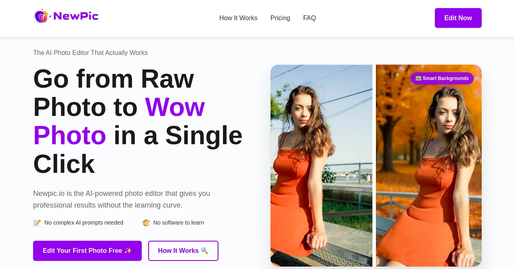
Task: Click the sparkles icon in the free photo button
Action: click(x=128, y=250)
